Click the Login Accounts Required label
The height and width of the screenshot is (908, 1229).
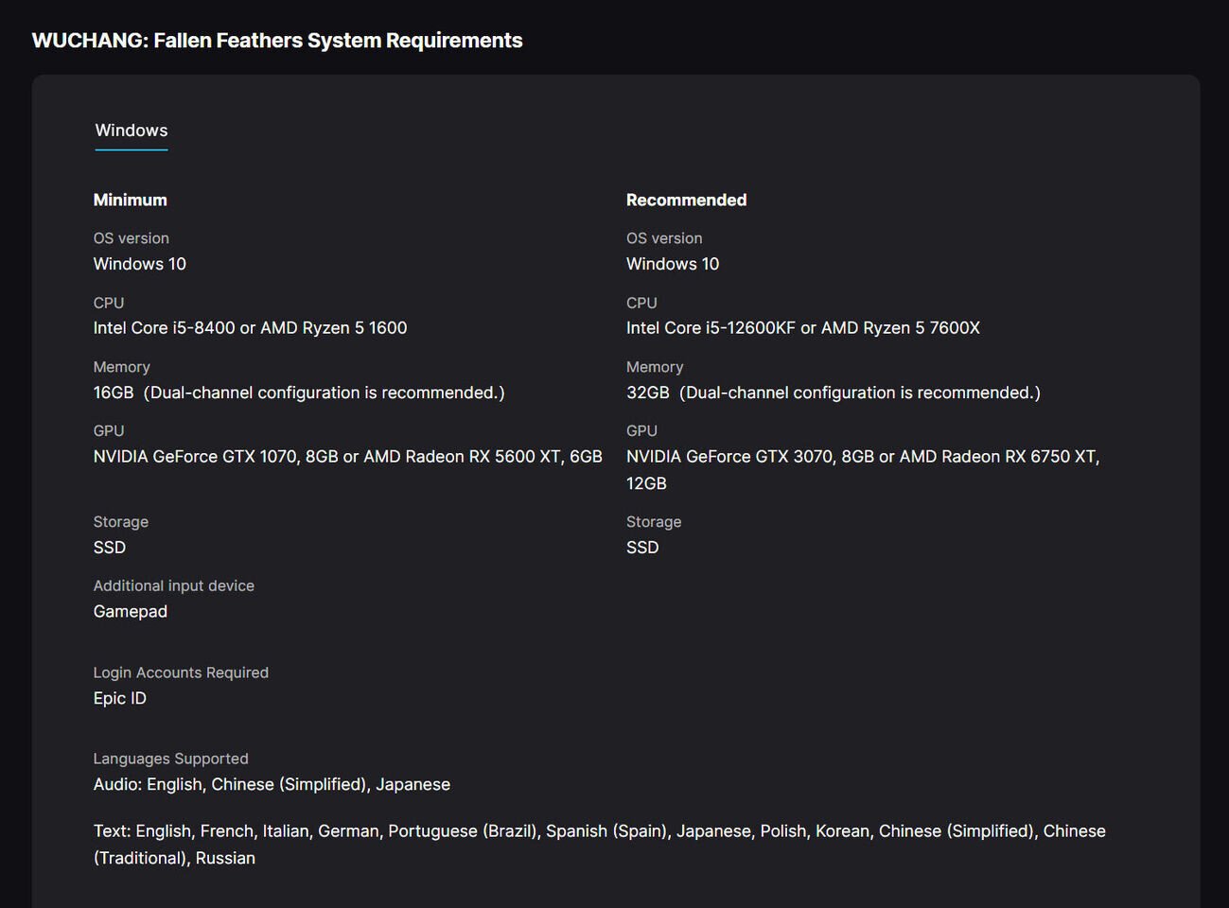[181, 672]
